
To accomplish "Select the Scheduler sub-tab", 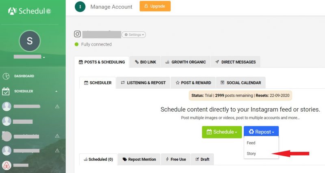I will (97, 83).
